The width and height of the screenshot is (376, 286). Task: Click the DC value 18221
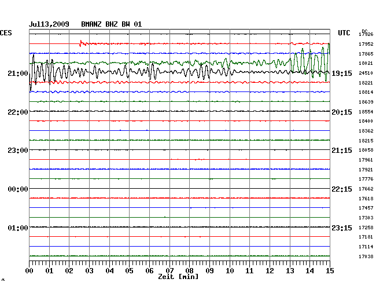tap(366, 83)
